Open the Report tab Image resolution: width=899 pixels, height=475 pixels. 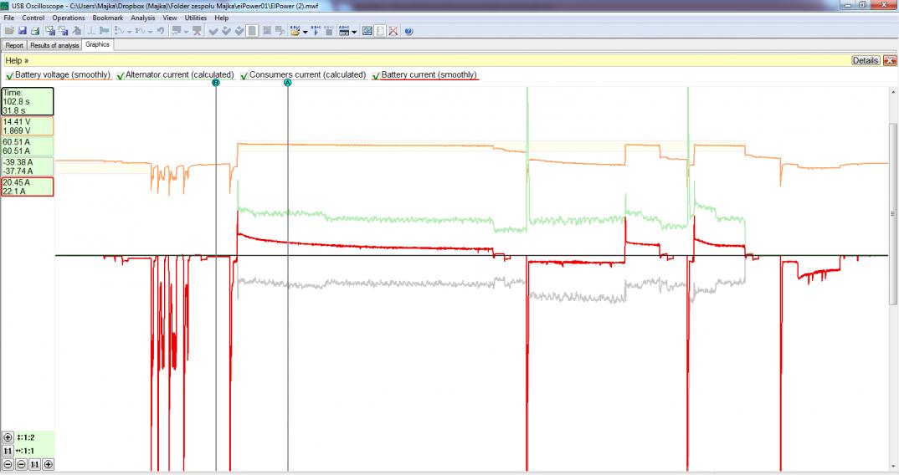[x=14, y=45]
